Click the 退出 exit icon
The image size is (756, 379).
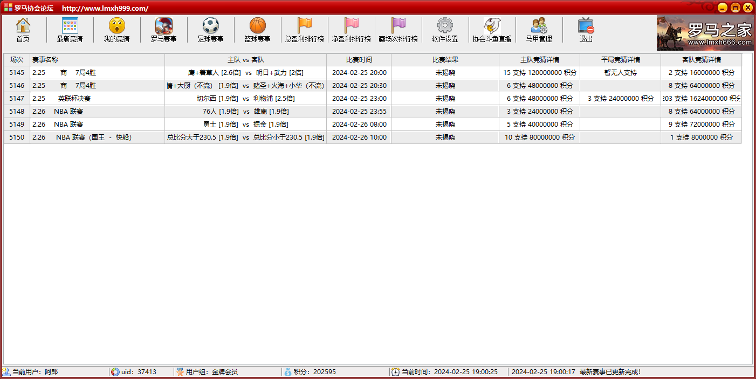(586, 26)
